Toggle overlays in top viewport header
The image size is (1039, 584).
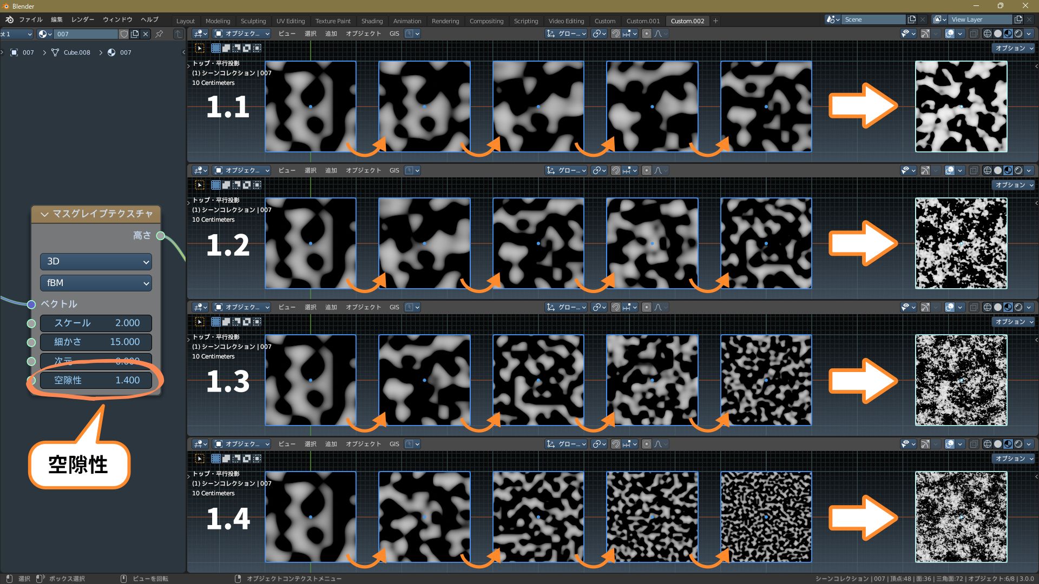click(x=950, y=34)
